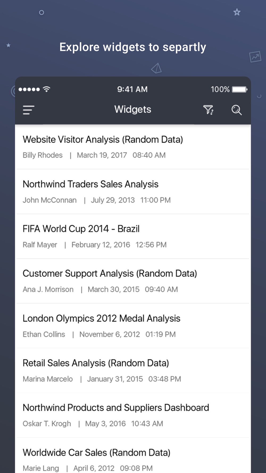Open Northwind Products and Suppliers Dashboard
Image resolution: width=266 pixels, height=473 pixels.
pyautogui.click(x=133, y=415)
